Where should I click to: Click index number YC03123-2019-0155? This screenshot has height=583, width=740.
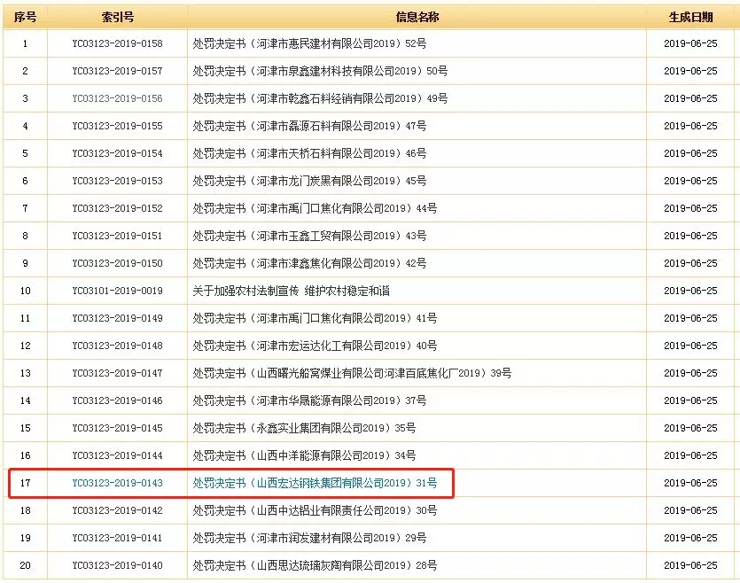[118, 126]
